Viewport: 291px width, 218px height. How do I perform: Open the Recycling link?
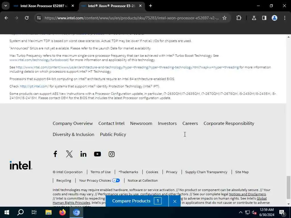[64, 181]
